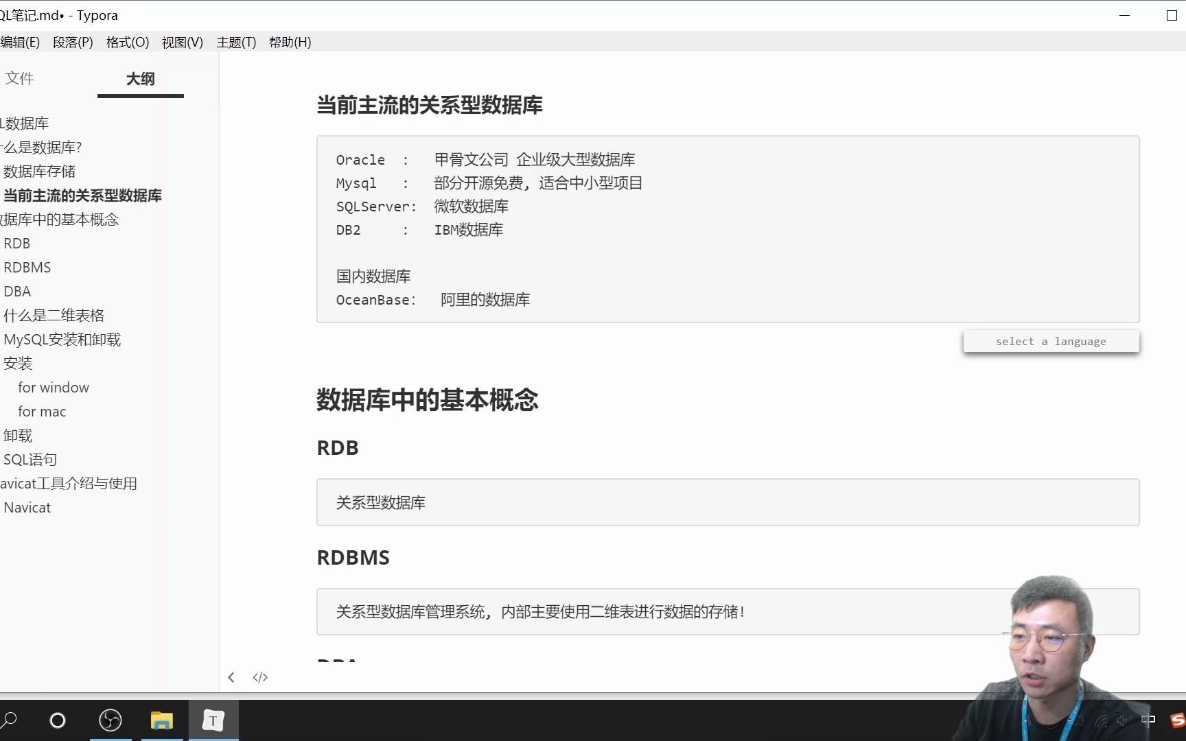Open the 段落(P) menu
This screenshot has height=741, width=1186.
(73, 43)
